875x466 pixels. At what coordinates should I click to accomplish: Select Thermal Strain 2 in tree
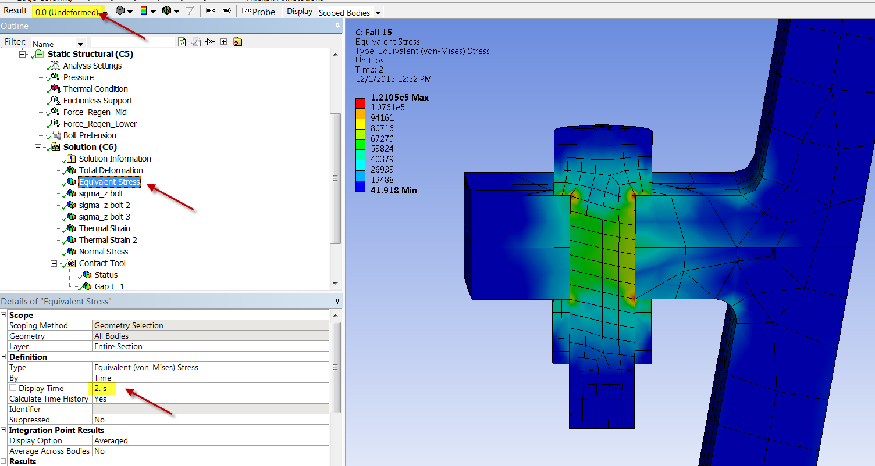click(108, 240)
